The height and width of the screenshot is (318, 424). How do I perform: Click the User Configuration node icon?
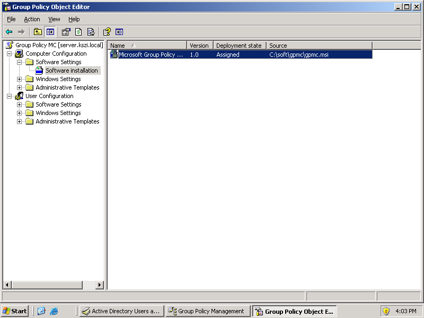tap(19, 96)
